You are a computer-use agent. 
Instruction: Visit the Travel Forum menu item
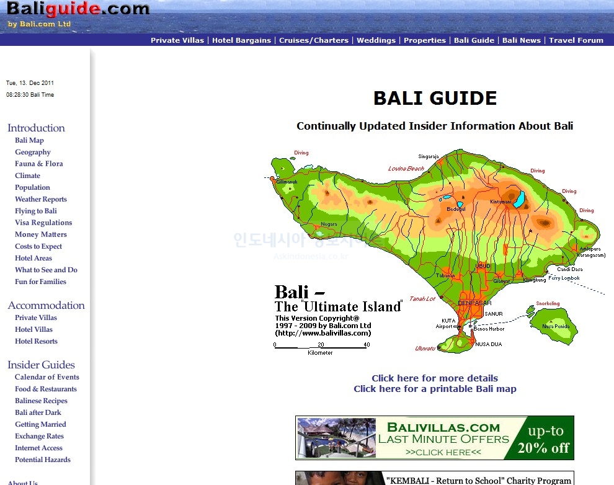click(x=576, y=40)
